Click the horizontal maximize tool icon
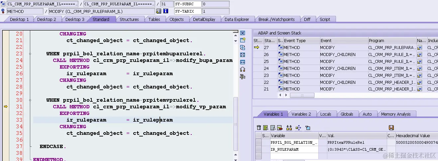Image resolution: width=438 pixels, height=161 pixels. tap(243, 62)
